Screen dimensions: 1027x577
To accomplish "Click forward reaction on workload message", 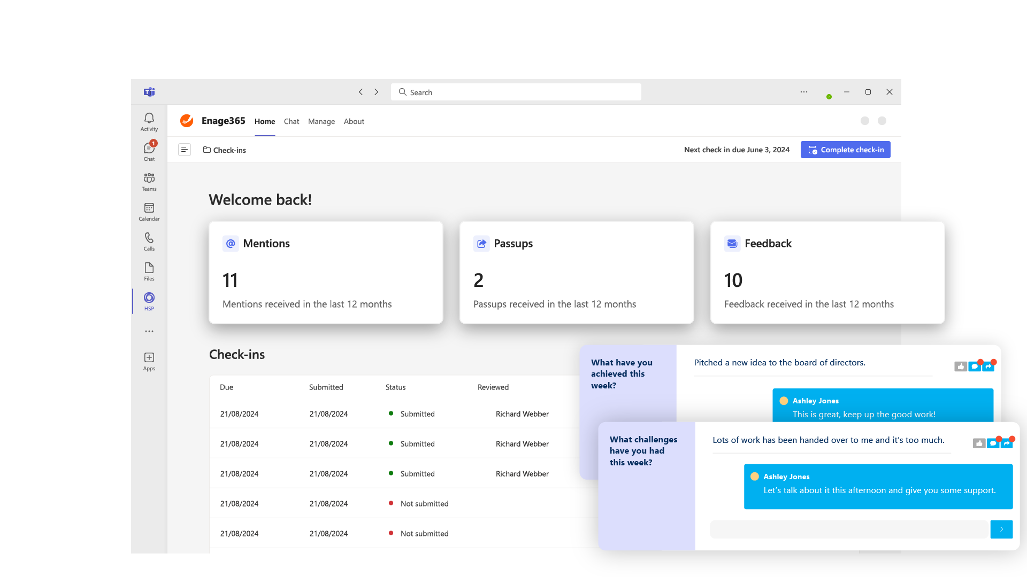I will point(1007,442).
